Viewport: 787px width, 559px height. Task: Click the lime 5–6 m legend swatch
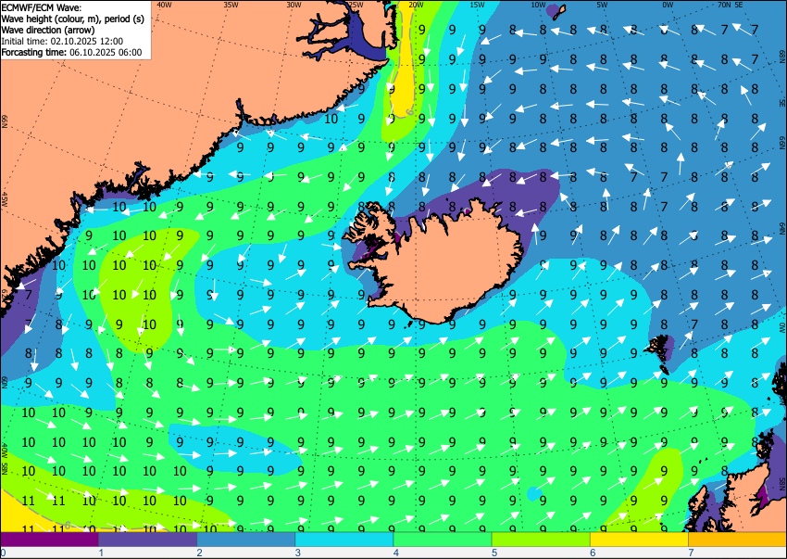[541, 540]
